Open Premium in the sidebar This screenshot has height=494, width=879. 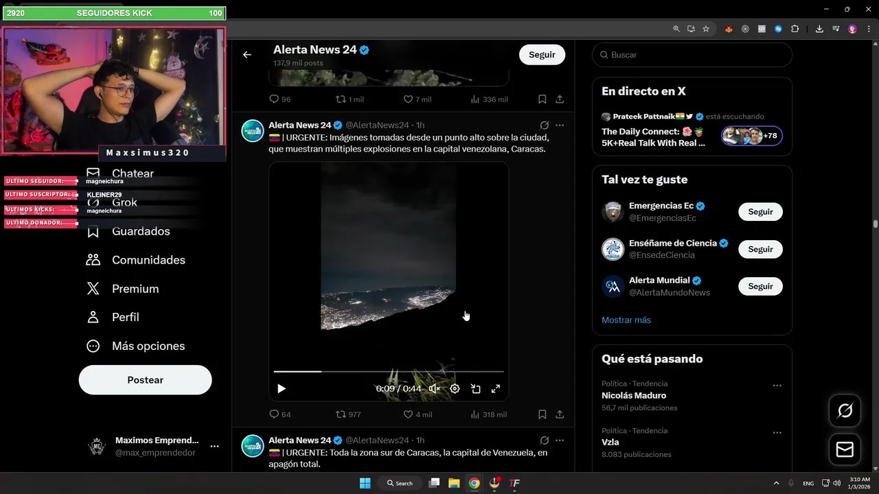pos(123,289)
